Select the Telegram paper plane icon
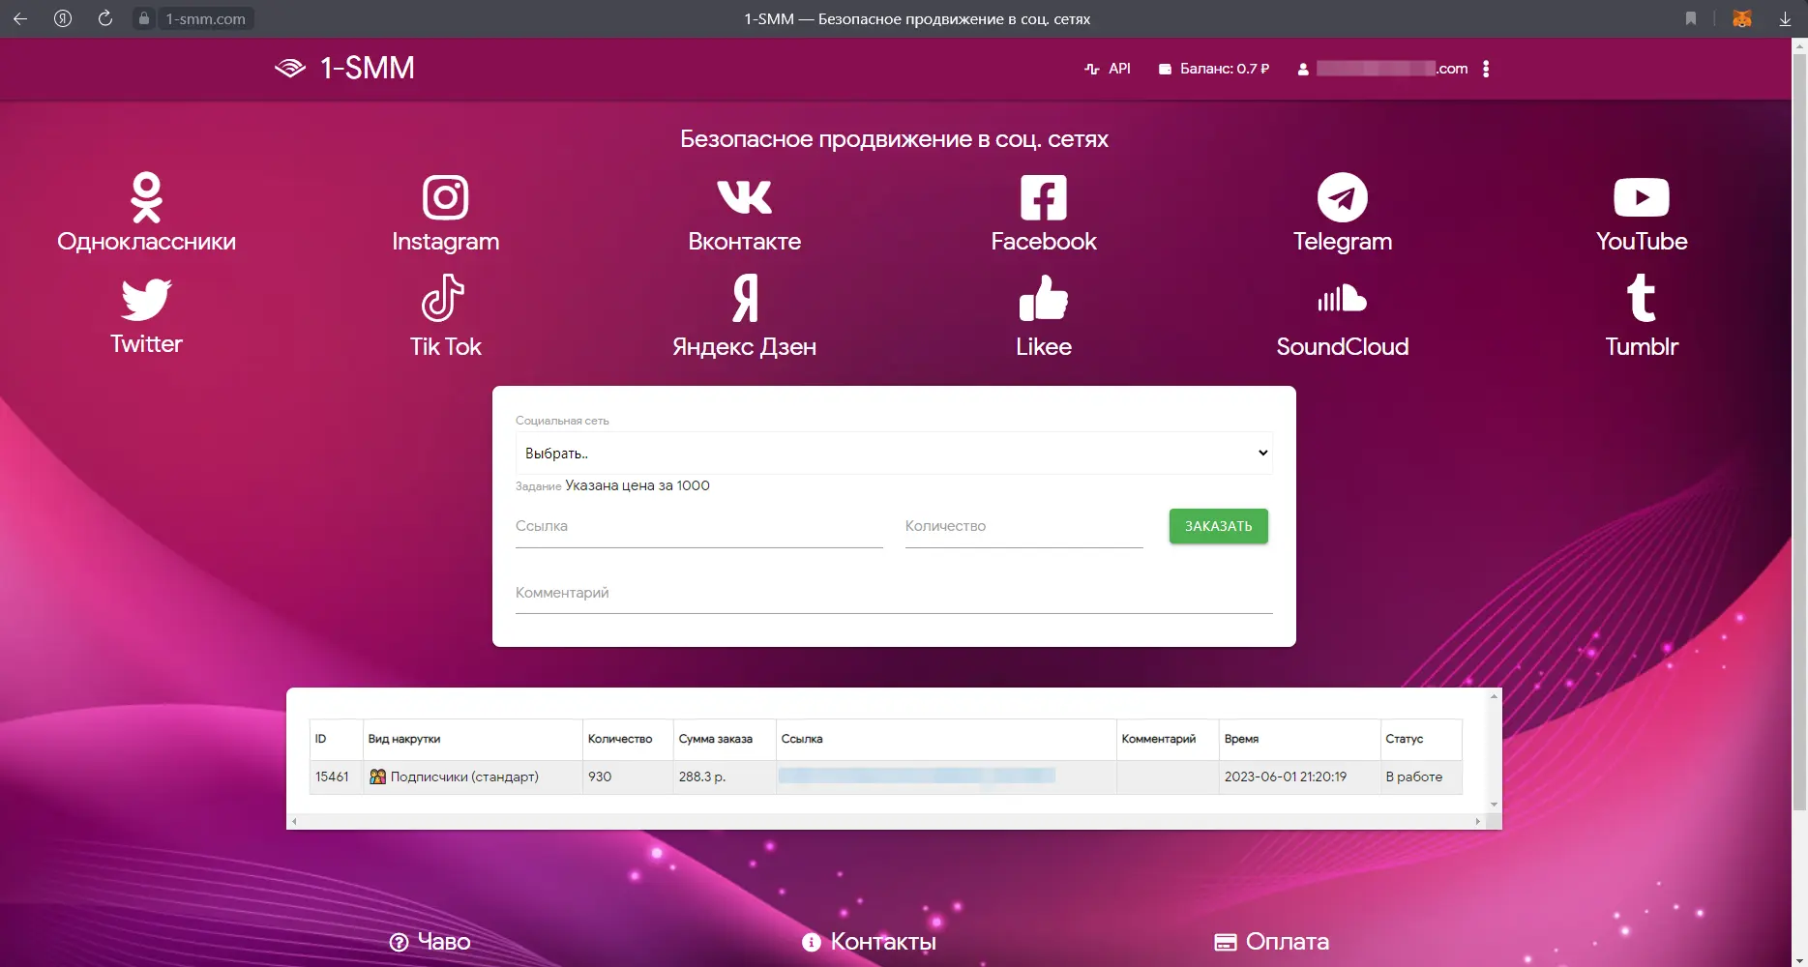Screen dimensions: 1808x967 tap(1342, 197)
